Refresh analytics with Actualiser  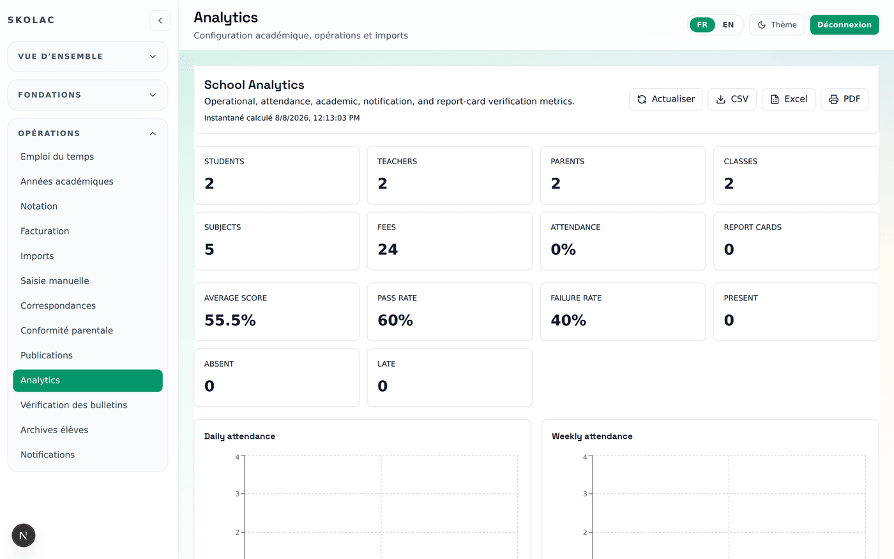(x=666, y=99)
